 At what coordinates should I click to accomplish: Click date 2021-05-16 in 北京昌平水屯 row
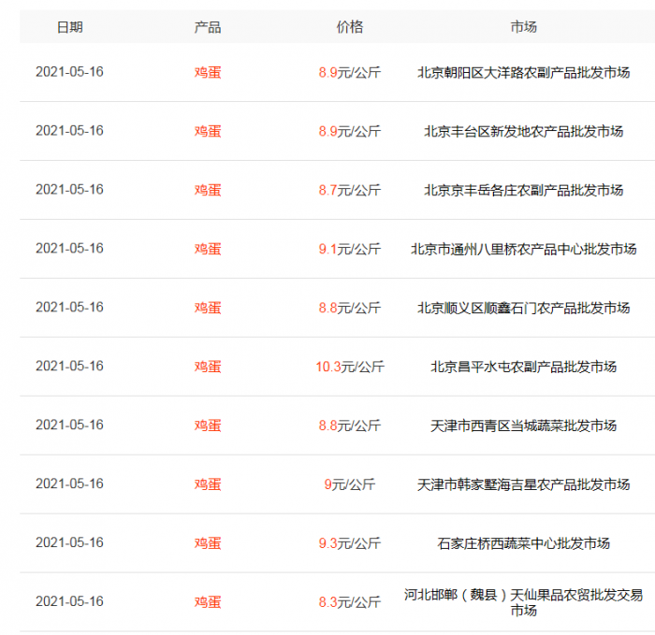point(69,367)
